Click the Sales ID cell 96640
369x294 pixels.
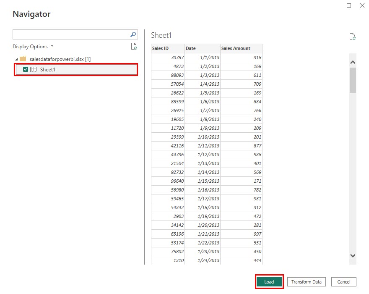(x=168, y=181)
